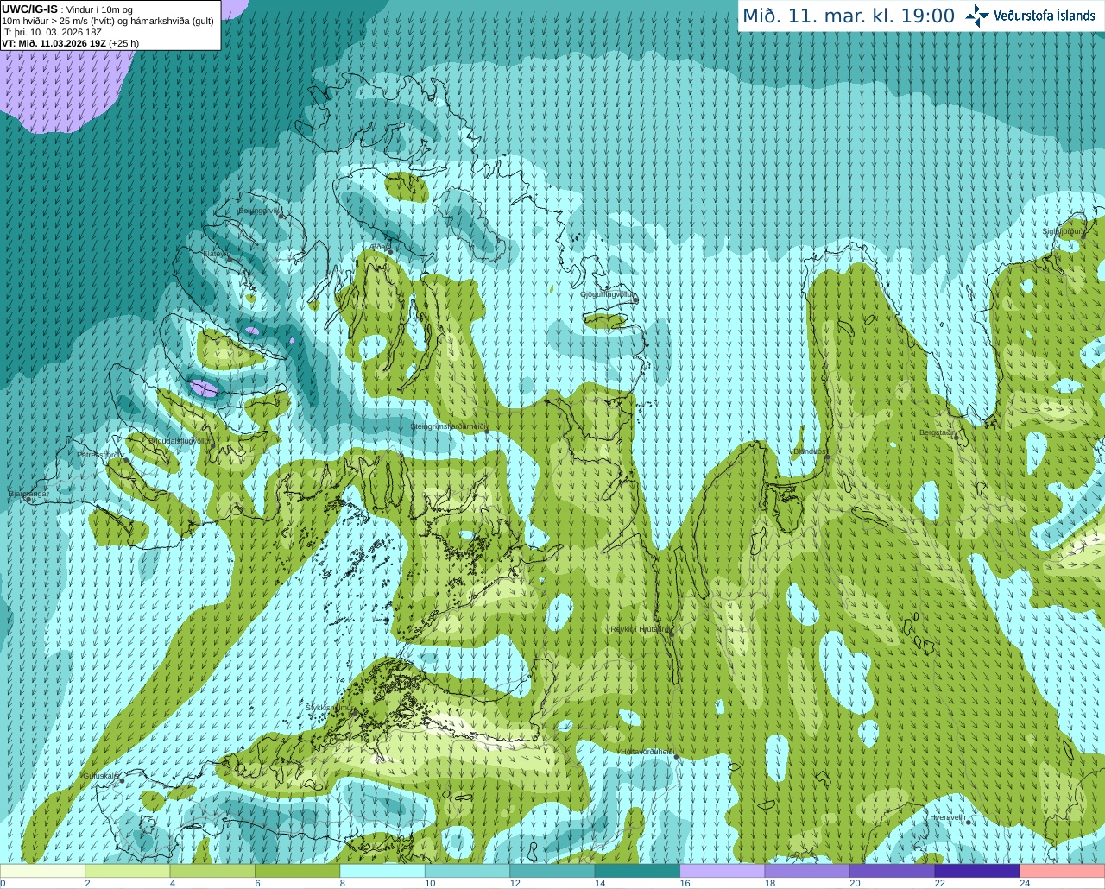Image resolution: width=1105 pixels, height=889 pixels.
Task: Click the 14–16 m/s dark teal swatch
Action: (x=638, y=871)
